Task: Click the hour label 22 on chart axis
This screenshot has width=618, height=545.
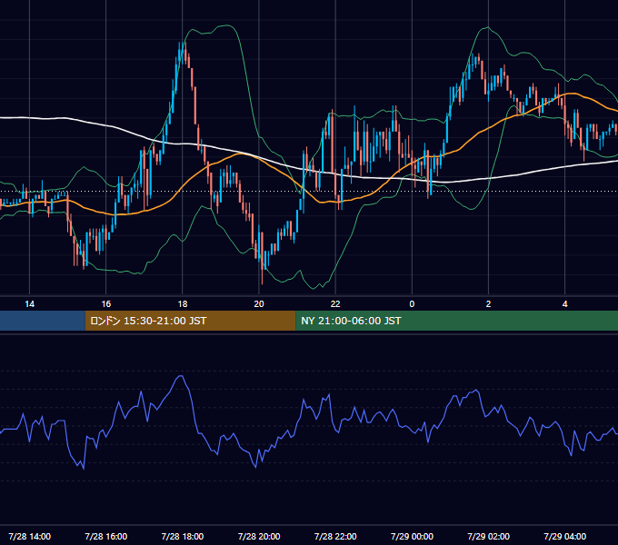Action: [335, 304]
